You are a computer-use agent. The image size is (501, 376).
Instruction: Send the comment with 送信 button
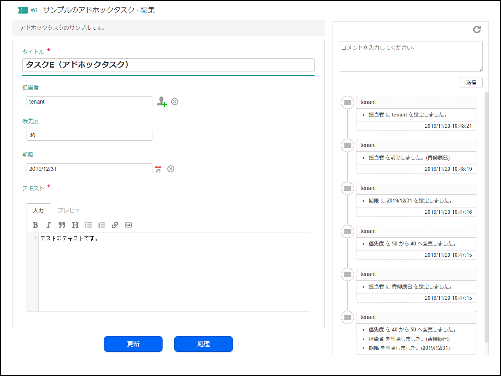pos(471,82)
